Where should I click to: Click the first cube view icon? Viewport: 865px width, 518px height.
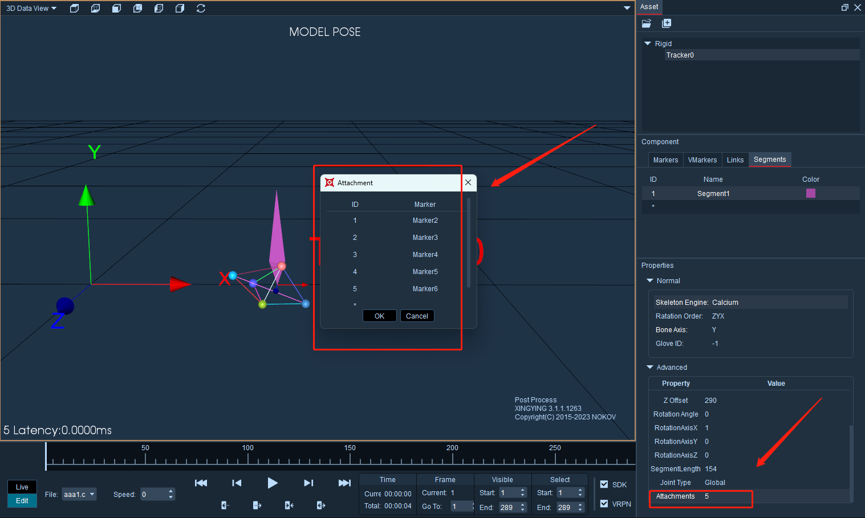[74, 9]
